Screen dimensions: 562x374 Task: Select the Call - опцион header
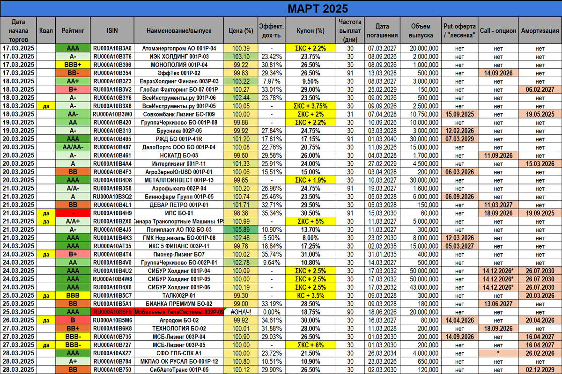coord(498,30)
